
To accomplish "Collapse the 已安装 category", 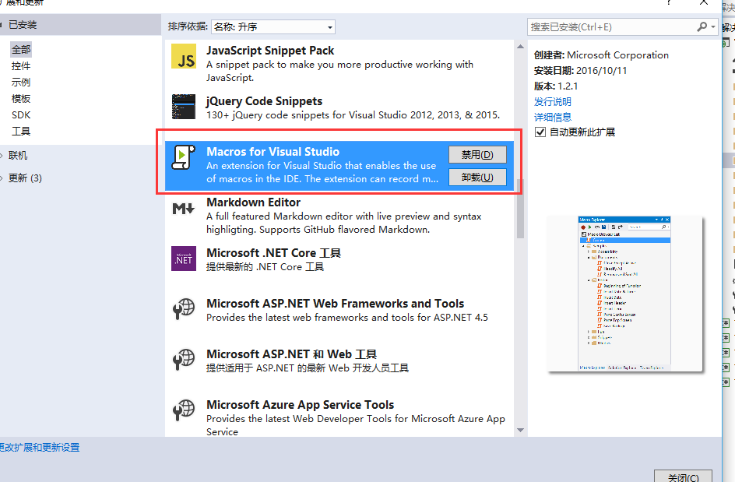I will 2,25.
